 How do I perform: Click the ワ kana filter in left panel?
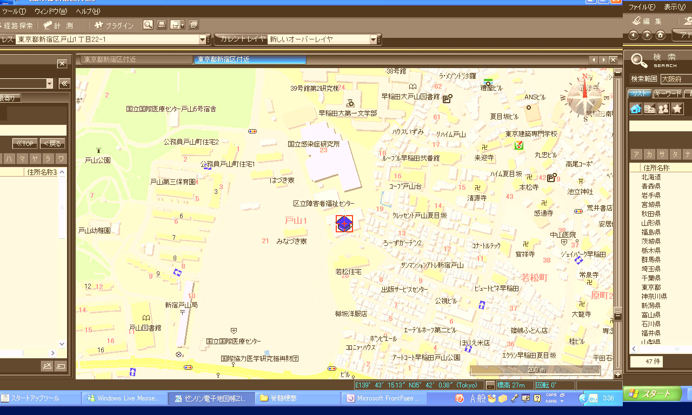coord(61,158)
